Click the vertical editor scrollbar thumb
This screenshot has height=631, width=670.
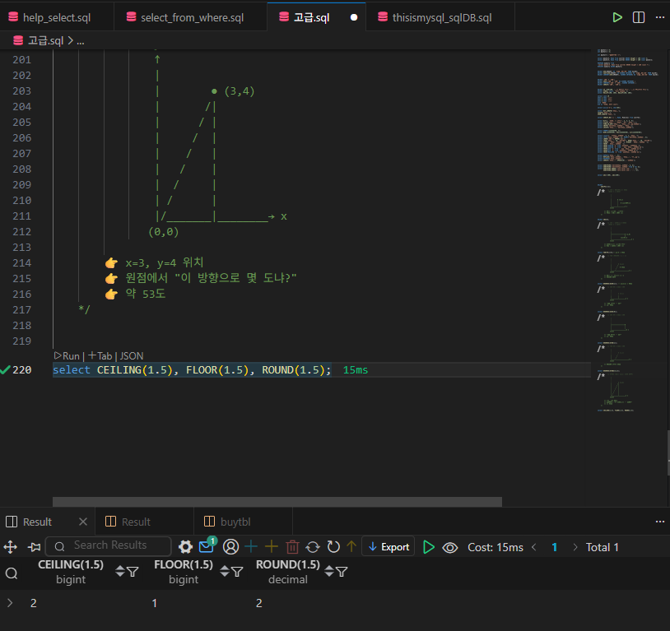[668, 452]
